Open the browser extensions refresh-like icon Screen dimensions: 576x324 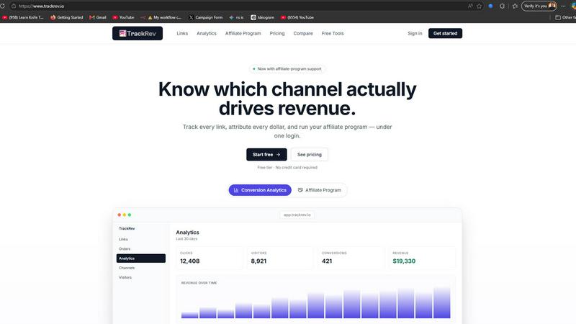pos(502,6)
